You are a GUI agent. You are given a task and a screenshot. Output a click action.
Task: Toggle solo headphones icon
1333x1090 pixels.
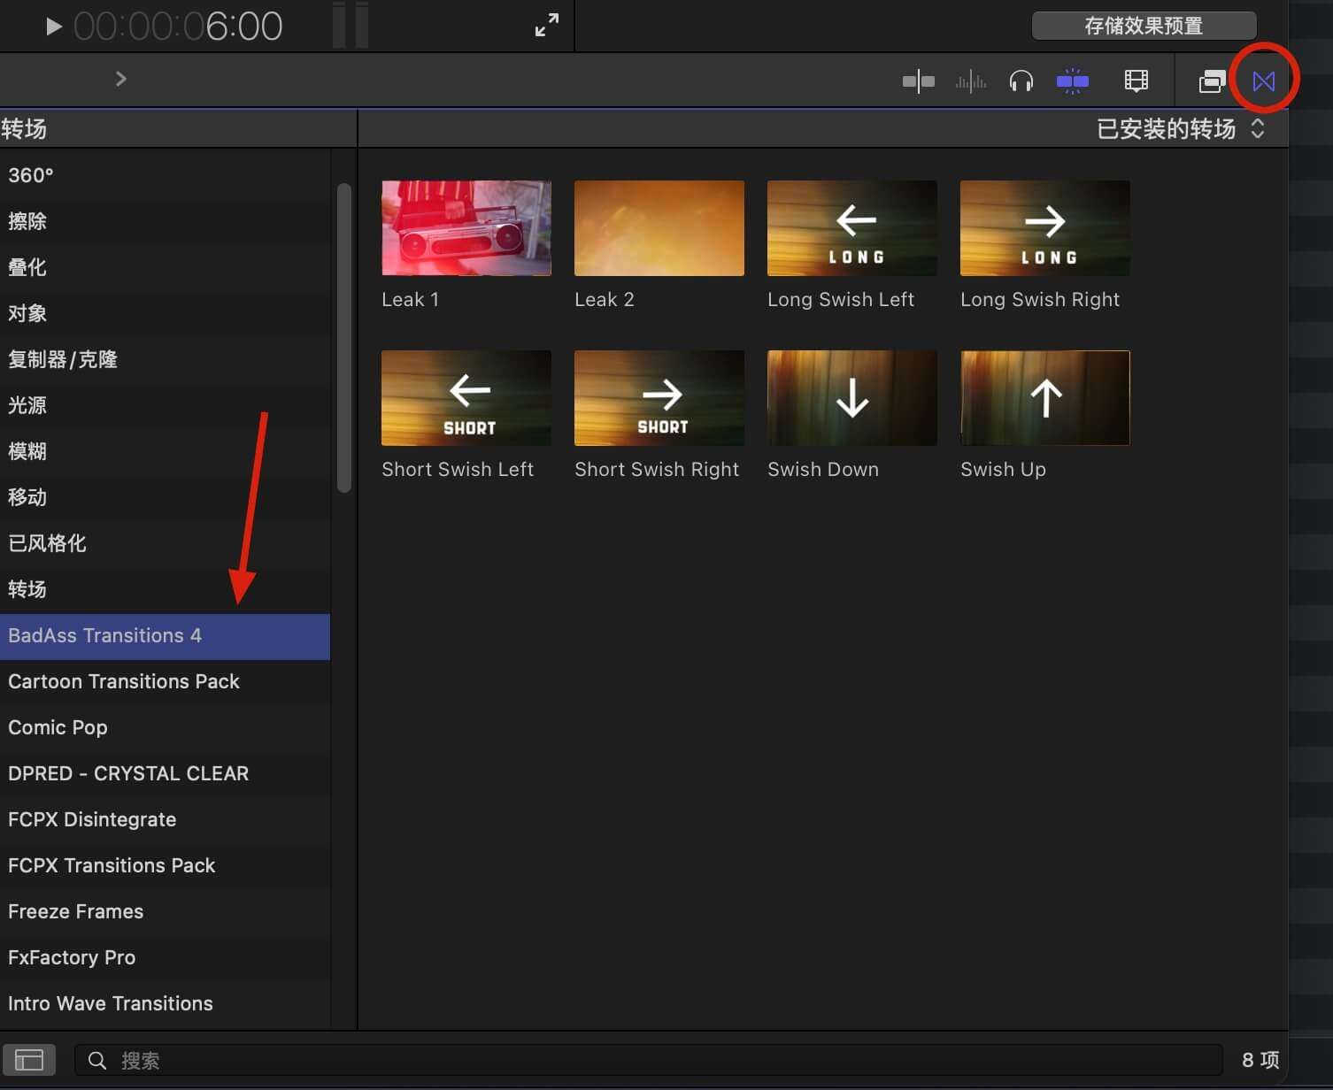click(x=1021, y=81)
